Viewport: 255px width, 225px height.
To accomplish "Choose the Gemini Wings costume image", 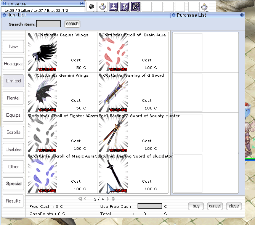I will (42, 93).
